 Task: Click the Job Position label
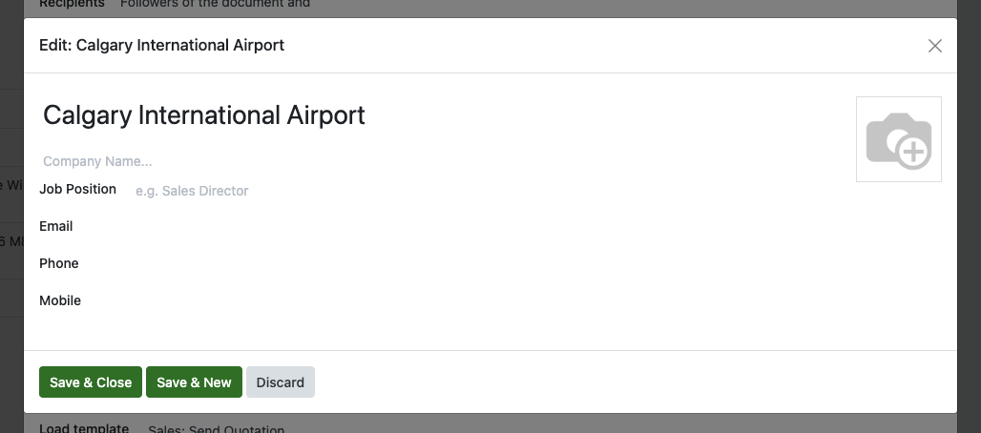click(77, 189)
